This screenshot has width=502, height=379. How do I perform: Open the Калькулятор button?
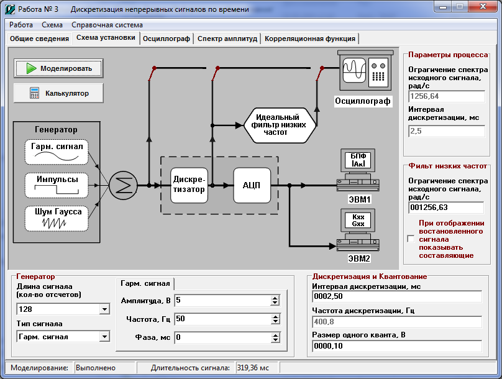pos(59,93)
